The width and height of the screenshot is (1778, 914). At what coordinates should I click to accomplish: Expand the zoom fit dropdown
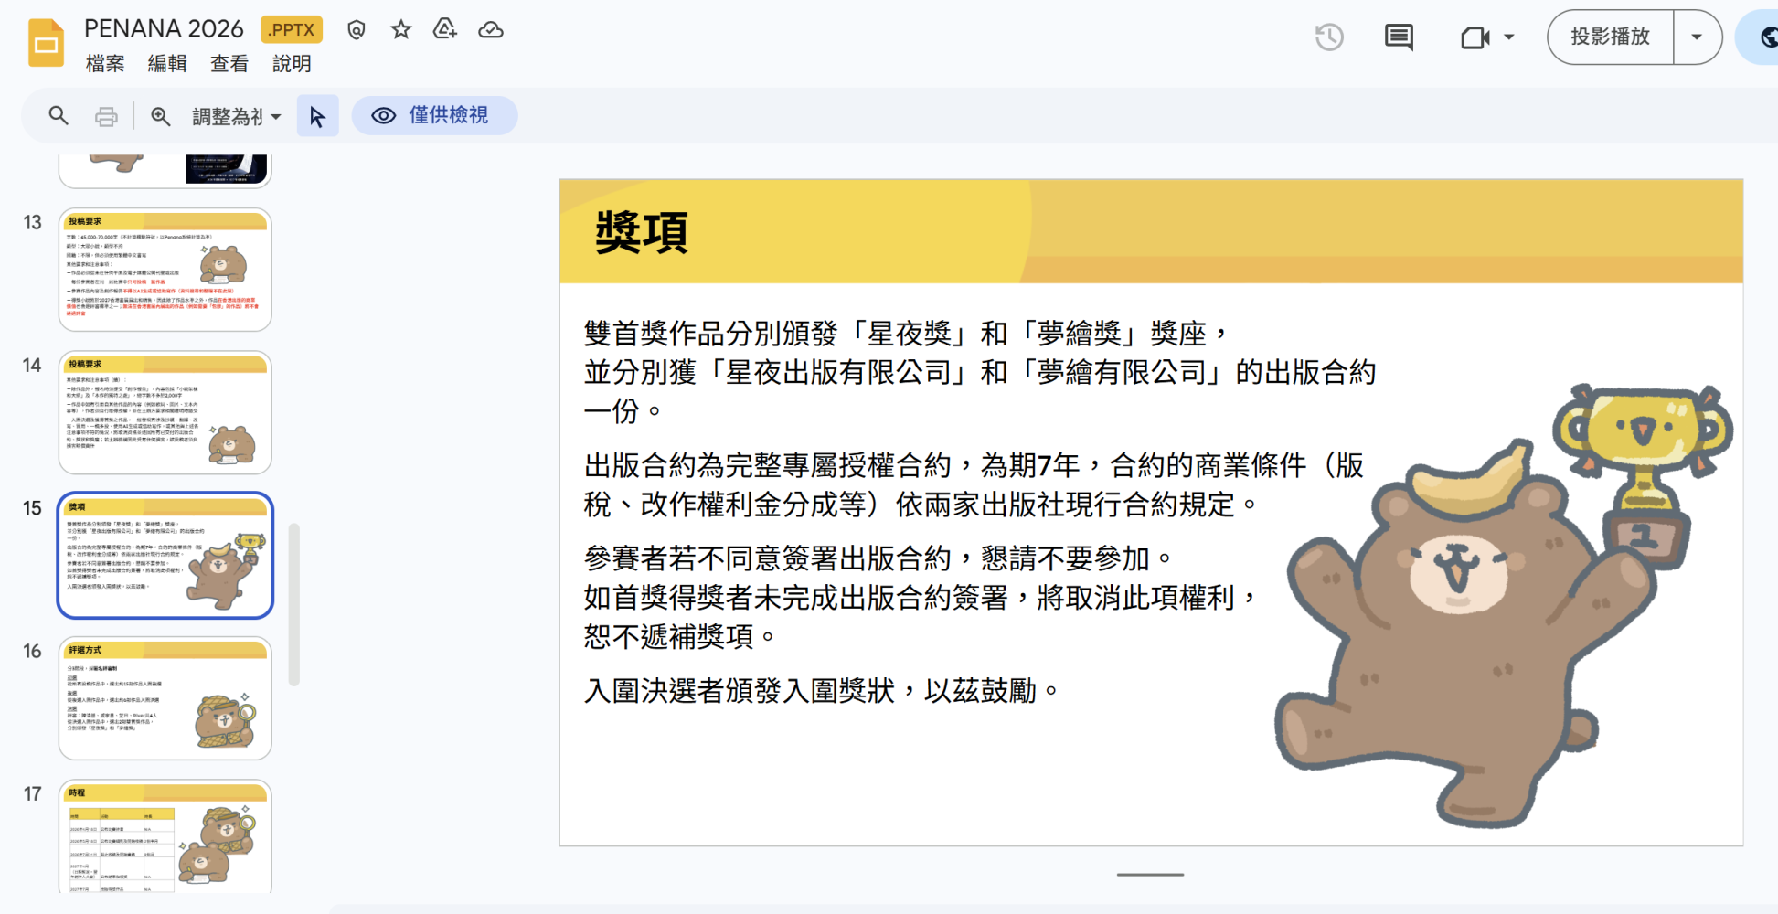coord(237,116)
